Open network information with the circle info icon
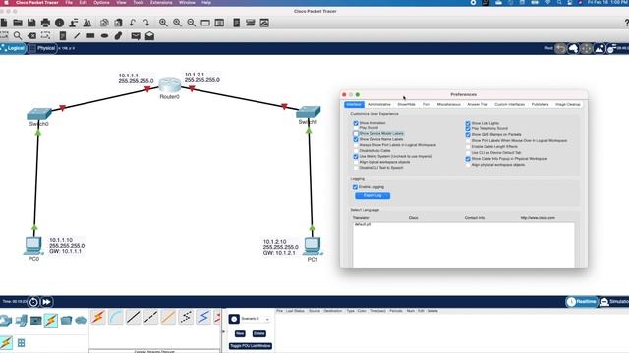Image resolution: width=629 pixels, height=353 pixels. pyautogui.click(x=59, y=23)
